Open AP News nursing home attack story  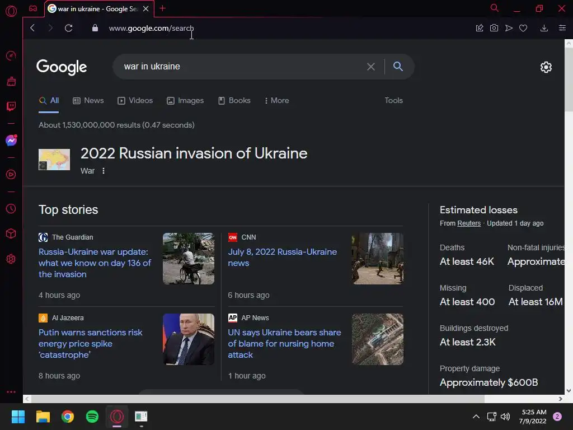284,344
